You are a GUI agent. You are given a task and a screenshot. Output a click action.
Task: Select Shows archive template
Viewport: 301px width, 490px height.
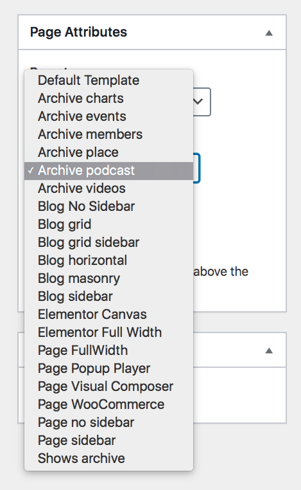(108, 458)
